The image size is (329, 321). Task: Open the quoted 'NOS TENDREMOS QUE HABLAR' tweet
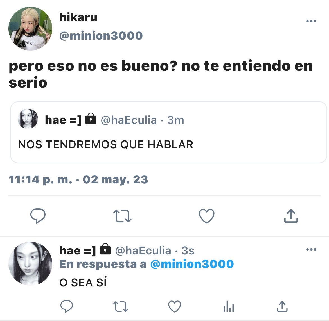tap(168, 132)
